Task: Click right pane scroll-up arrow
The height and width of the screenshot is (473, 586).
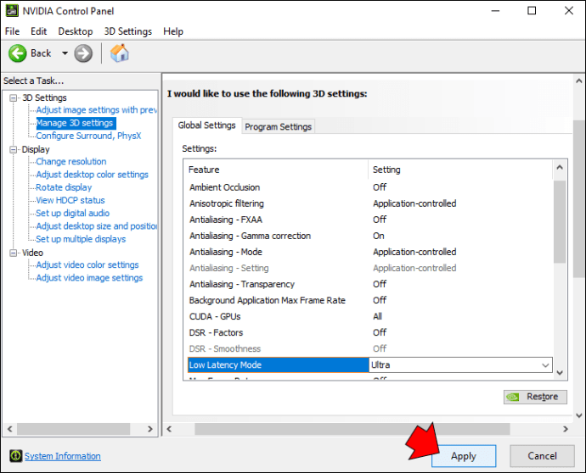Action: (x=579, y=81)
